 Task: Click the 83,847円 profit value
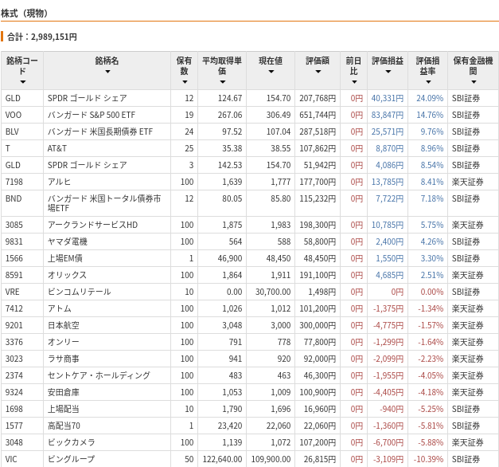388,115
